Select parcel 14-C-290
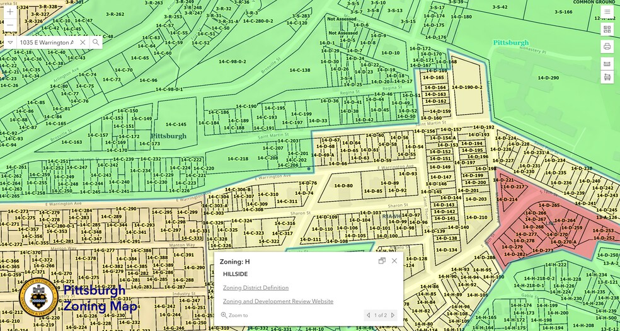The width and height of the screenshot is (620, 331). (x=126, y=209)
